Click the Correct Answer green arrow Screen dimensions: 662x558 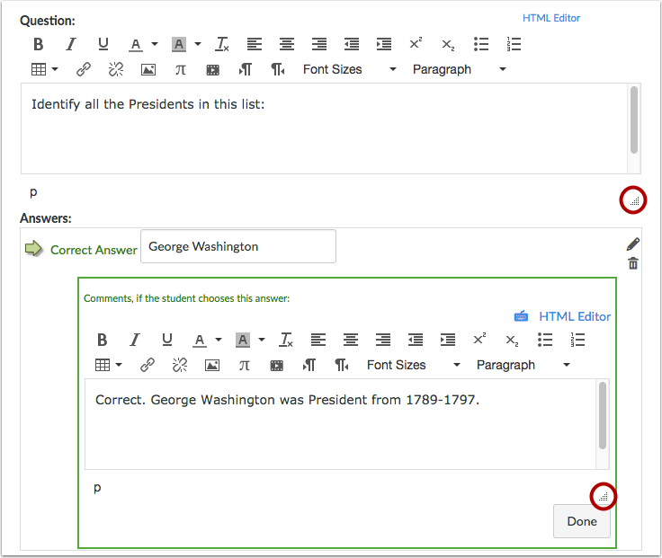(x=34, y=248)
